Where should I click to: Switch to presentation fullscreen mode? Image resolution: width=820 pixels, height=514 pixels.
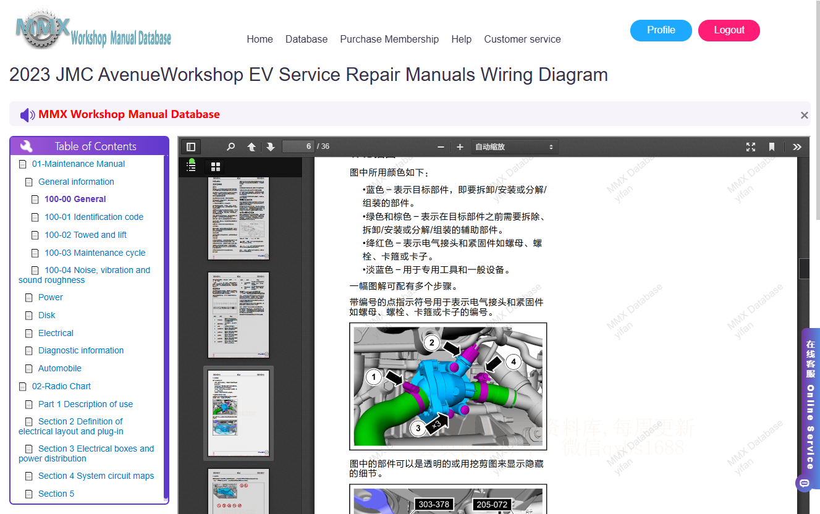coord(751,147)
